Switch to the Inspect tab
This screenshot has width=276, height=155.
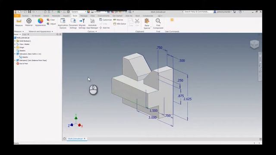click(66, 16)
